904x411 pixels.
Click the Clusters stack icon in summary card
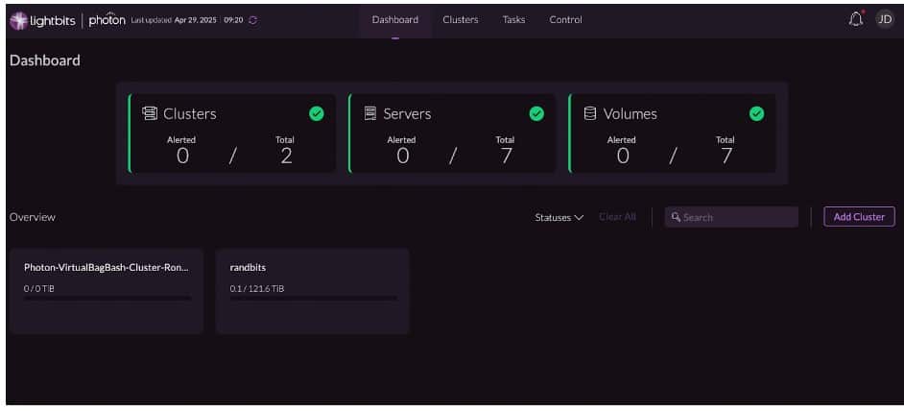150,113
